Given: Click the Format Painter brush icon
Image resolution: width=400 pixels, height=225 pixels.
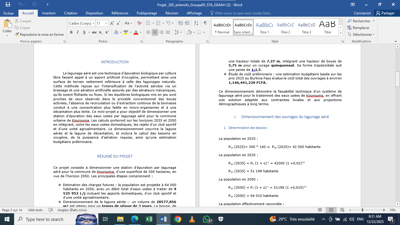Looking at the screenshot, I should 17,35.
